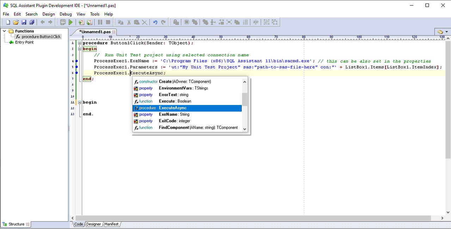Click the fx icon beside procedure Button1Click

(18, 37)
